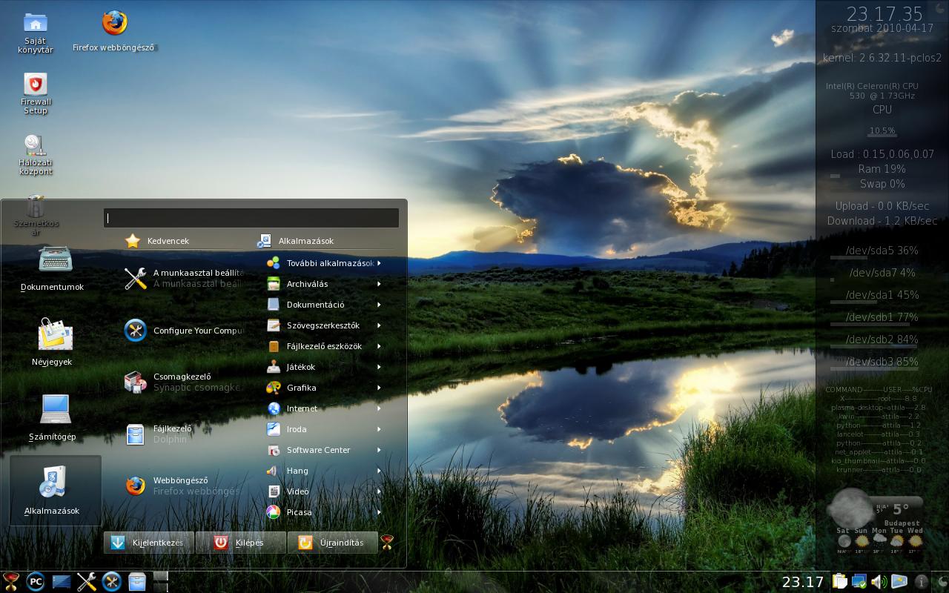Image resolution: width=949 pixels, height=593 pixels.
Task: Open the Picasa menu entry
Action: pyautogui.click(x=325, y=512)
